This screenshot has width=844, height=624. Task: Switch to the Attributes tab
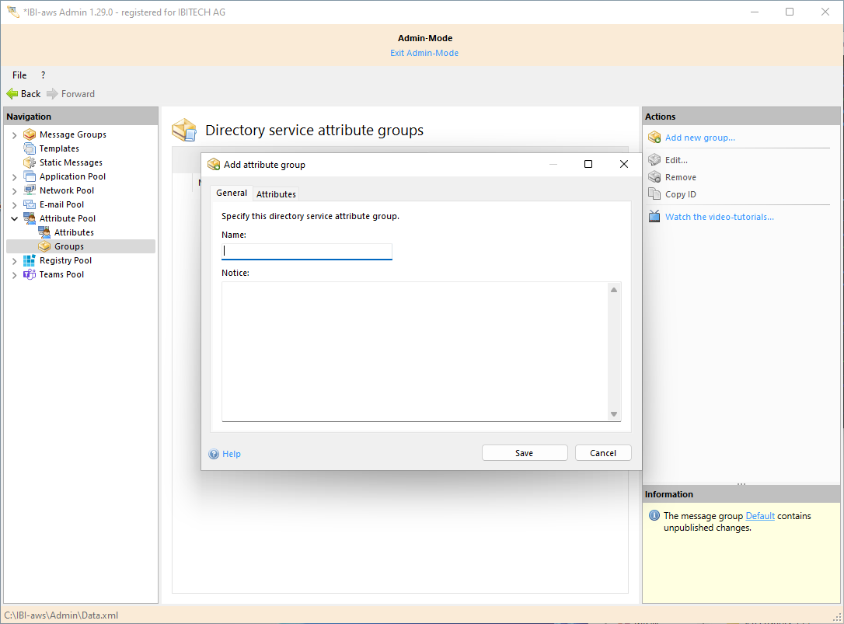(276, 194)
